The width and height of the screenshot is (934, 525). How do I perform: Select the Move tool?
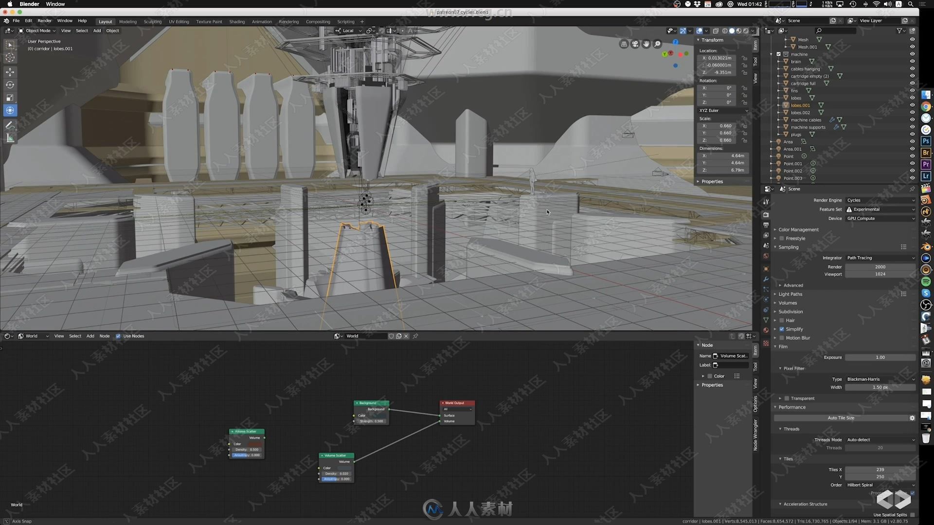(10, 72)
